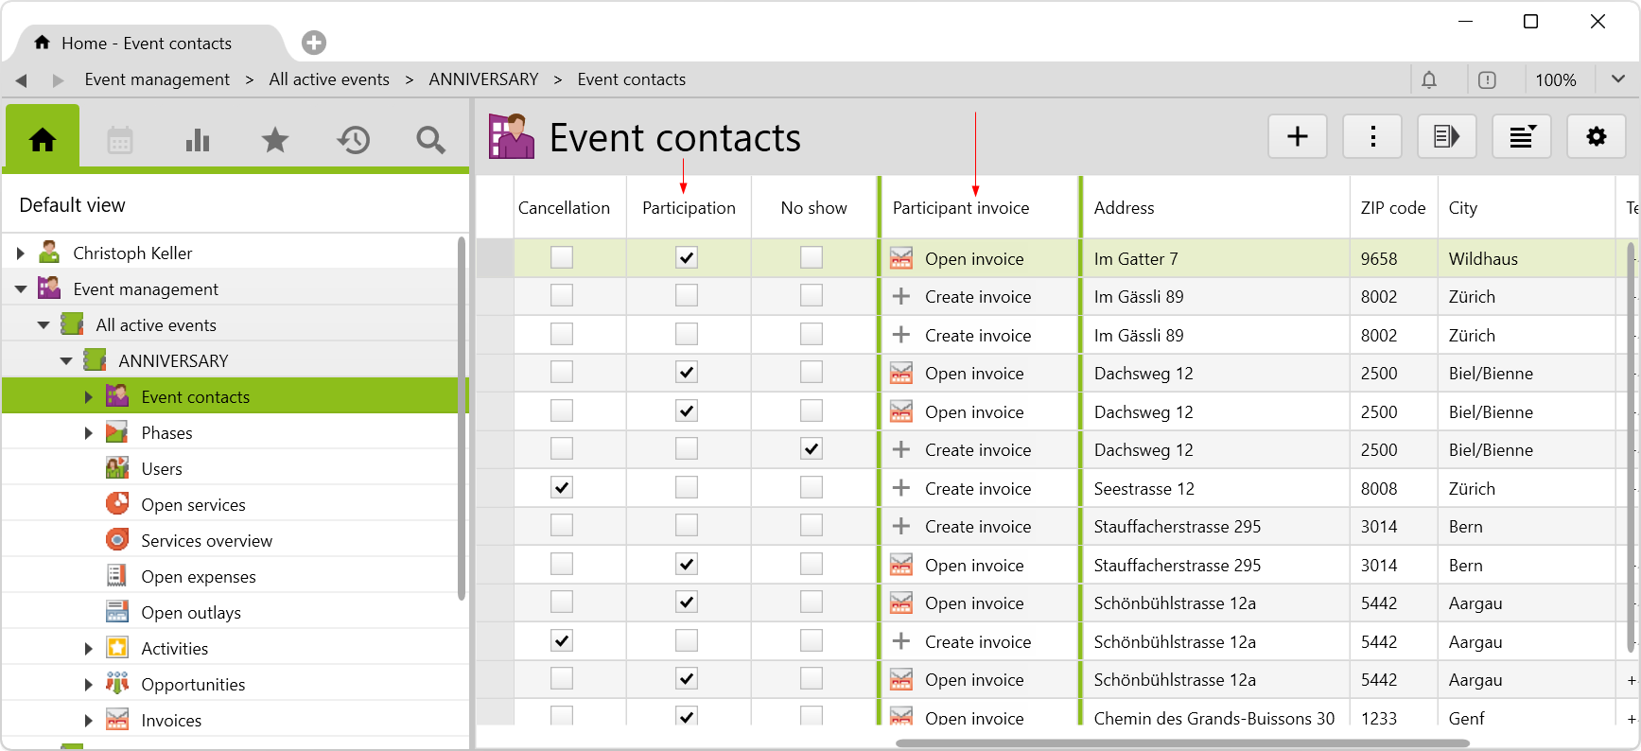Click the plus button to add contact

(1298, 137)
